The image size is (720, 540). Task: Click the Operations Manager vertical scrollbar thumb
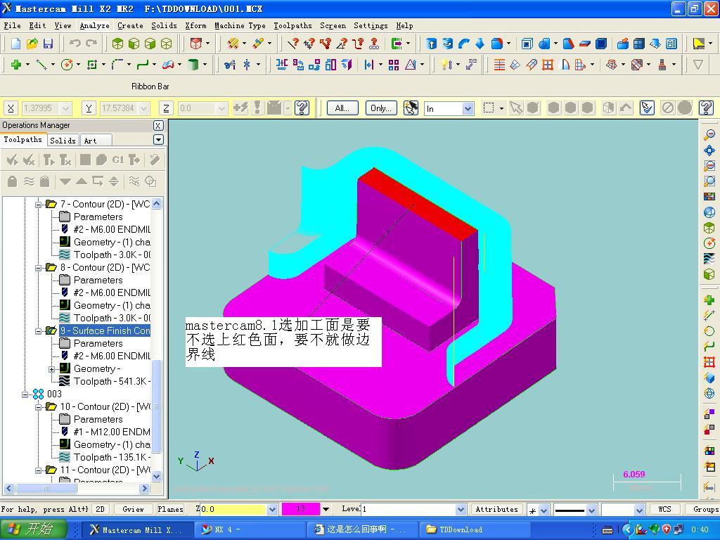point(157,406)
